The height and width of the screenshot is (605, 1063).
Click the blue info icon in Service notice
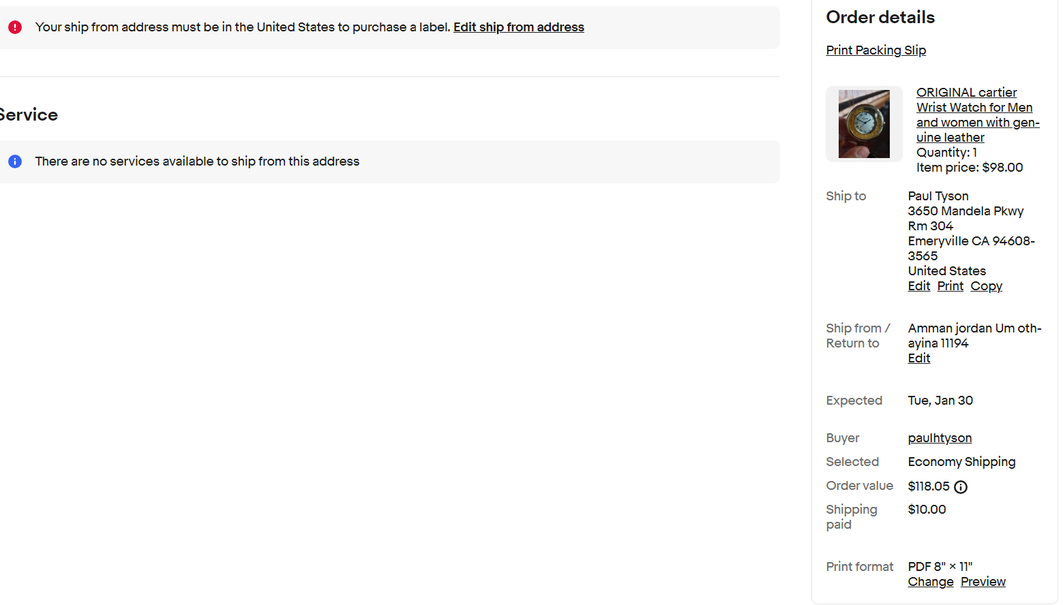(x=15, y=161)
